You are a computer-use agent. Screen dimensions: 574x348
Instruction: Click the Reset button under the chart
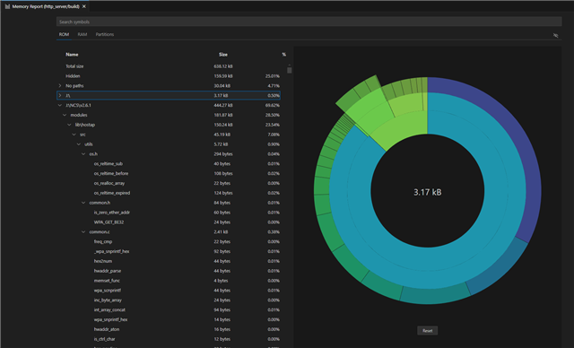(427, 330)
